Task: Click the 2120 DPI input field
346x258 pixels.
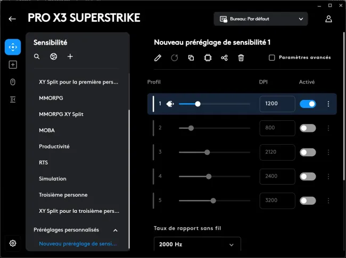Action: (x=277, y=152)
